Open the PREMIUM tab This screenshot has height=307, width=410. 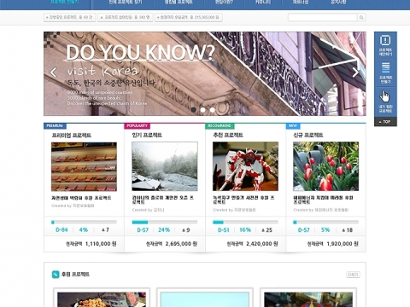coord(55,126)
